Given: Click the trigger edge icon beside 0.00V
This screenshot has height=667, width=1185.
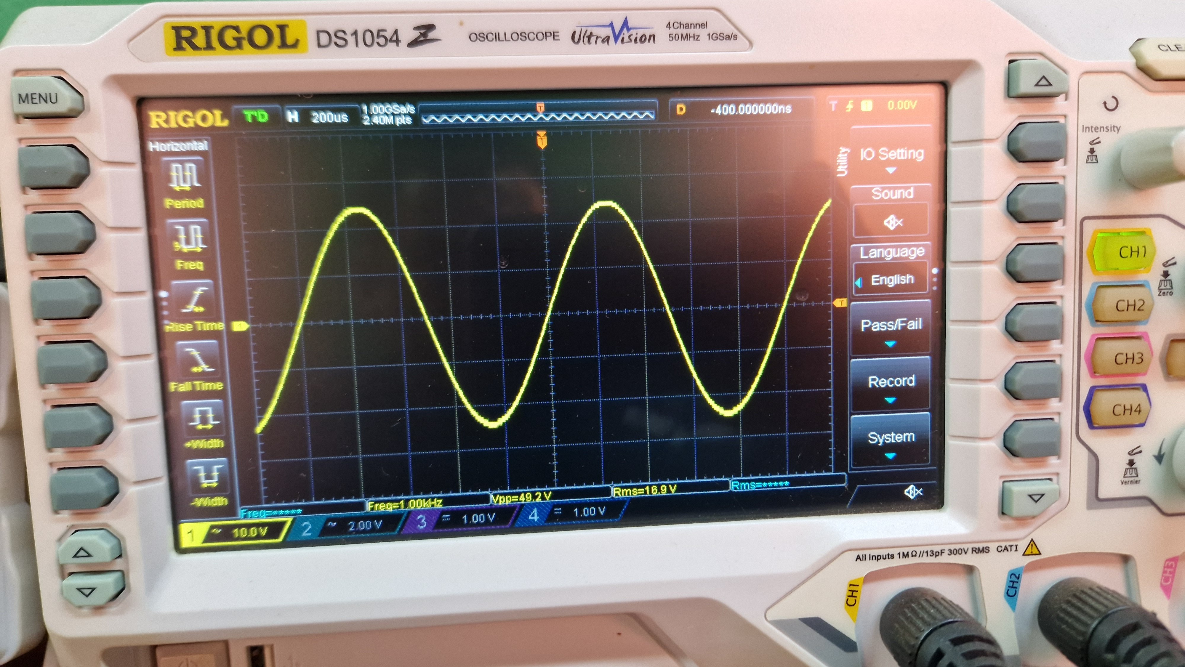Looking at the screenshot, I should (x=850, y=106).
